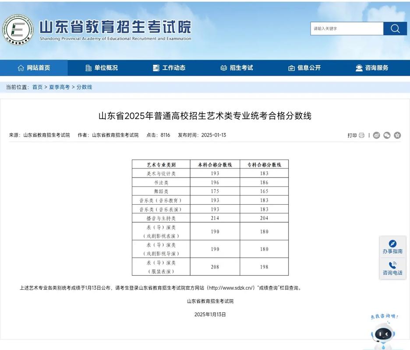Click the star favorite icon

[397, 136]
